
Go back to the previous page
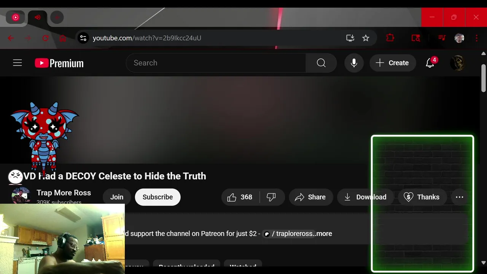11,38
